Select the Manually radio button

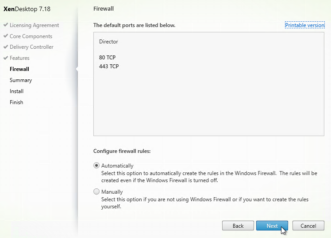coord(96,191)
